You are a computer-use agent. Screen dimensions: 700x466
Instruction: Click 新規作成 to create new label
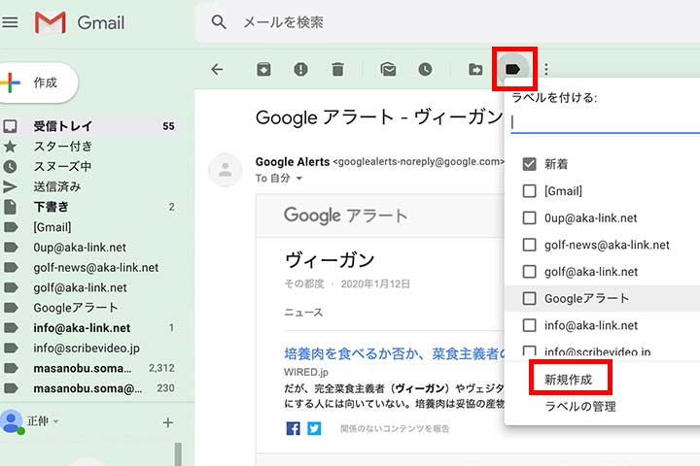click(x=568, y=380)
